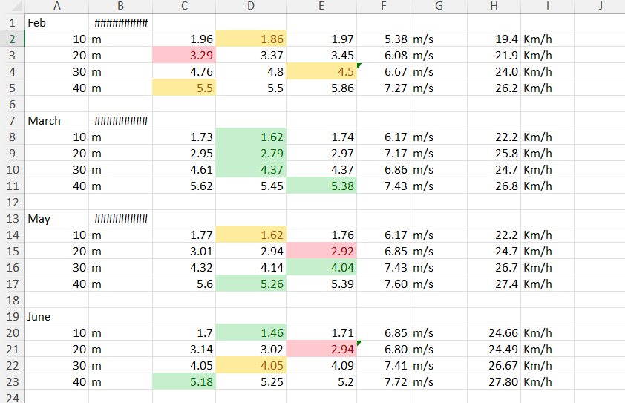
Task: Select the ######### cell in May row
Action: [x=120, y=218]
